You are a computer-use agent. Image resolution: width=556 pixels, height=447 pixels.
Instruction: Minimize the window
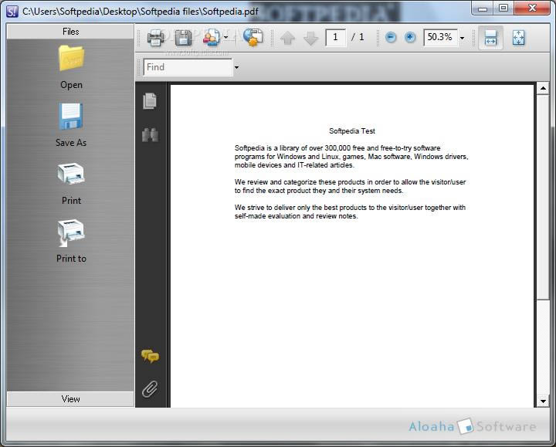[483, 8]
